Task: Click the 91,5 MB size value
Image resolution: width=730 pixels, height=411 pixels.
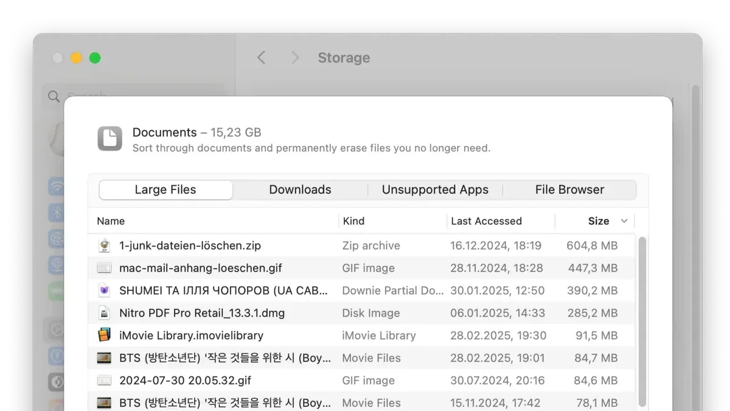Action: (597, 335)
